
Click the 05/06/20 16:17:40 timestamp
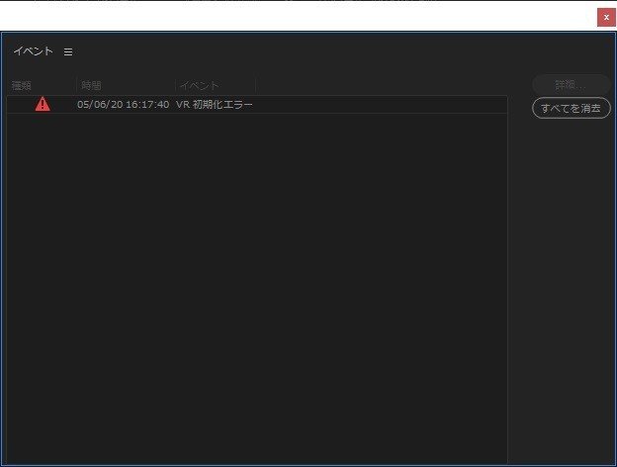tap(124, 104)
